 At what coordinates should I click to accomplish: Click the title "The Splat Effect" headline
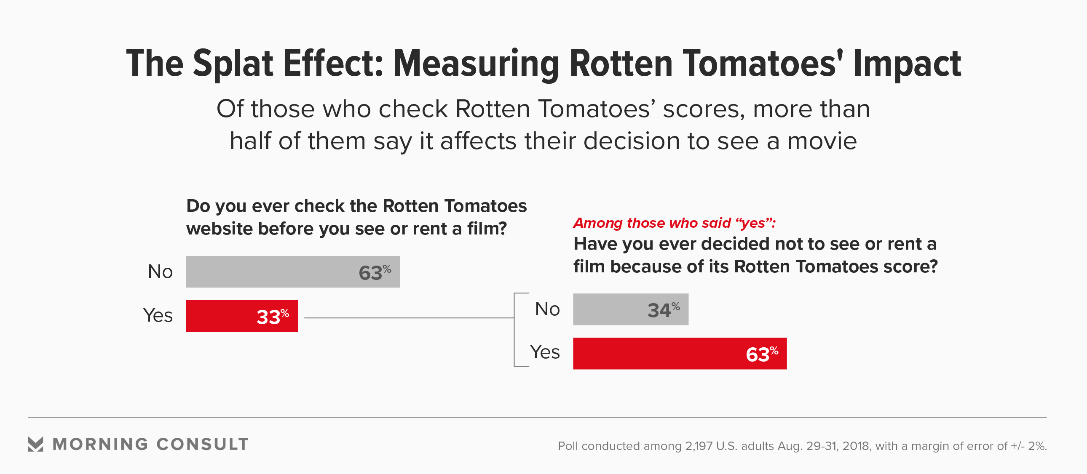543,64
